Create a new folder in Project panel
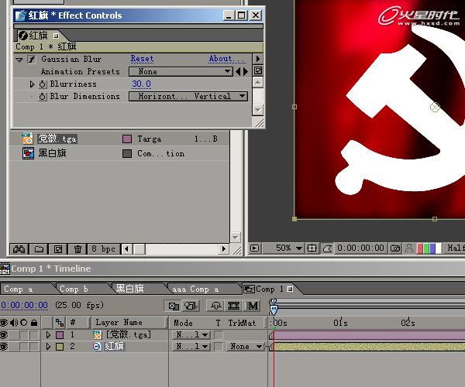 point(39,249)
